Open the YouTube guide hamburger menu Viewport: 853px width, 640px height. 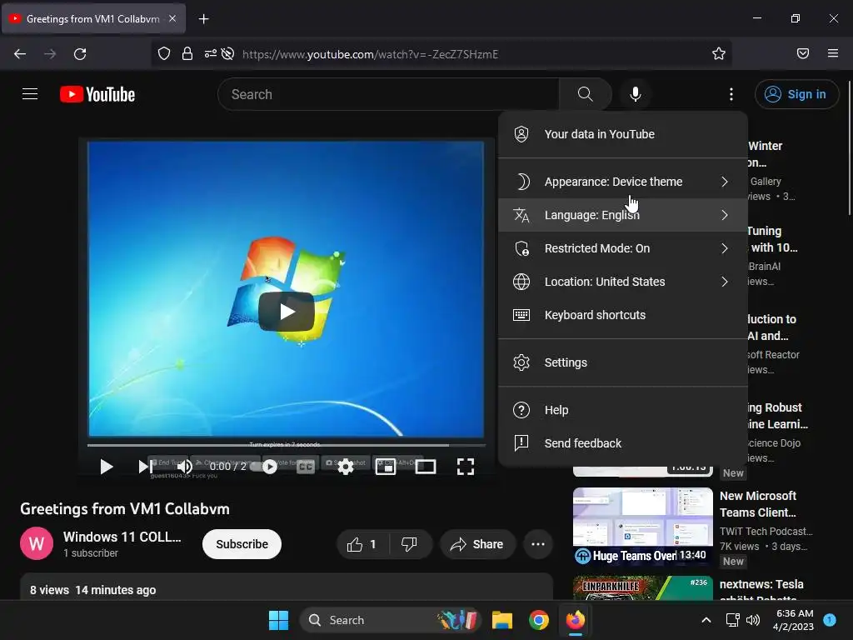pyautogui.click(x=30, y=94)
